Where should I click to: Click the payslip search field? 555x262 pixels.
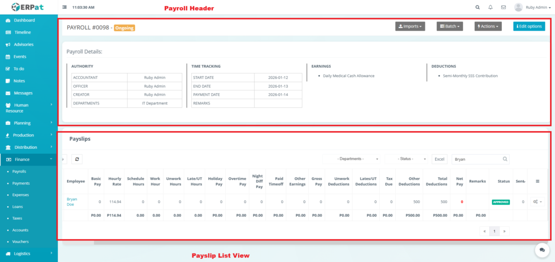477,159
